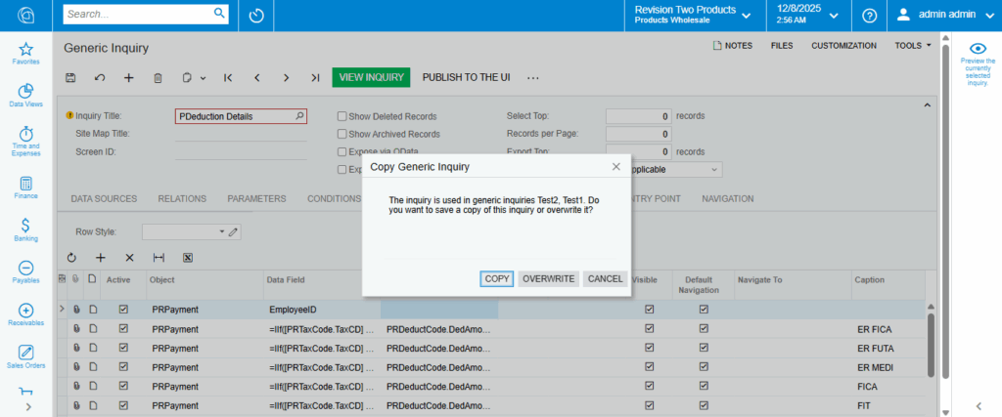Expand the Row Style dropdown
The width and height of the screenshot is (1002, 417).
(221, 231)
